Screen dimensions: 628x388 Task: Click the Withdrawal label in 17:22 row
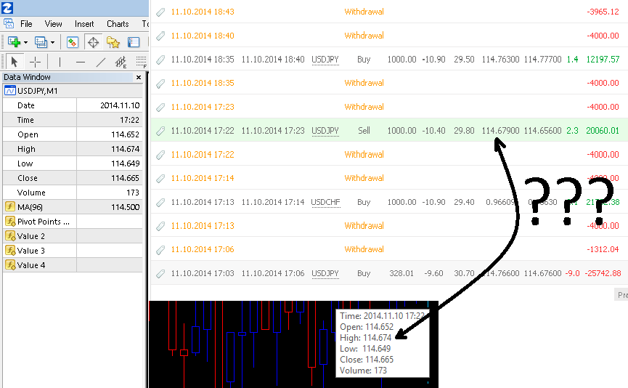click(364, 154)
